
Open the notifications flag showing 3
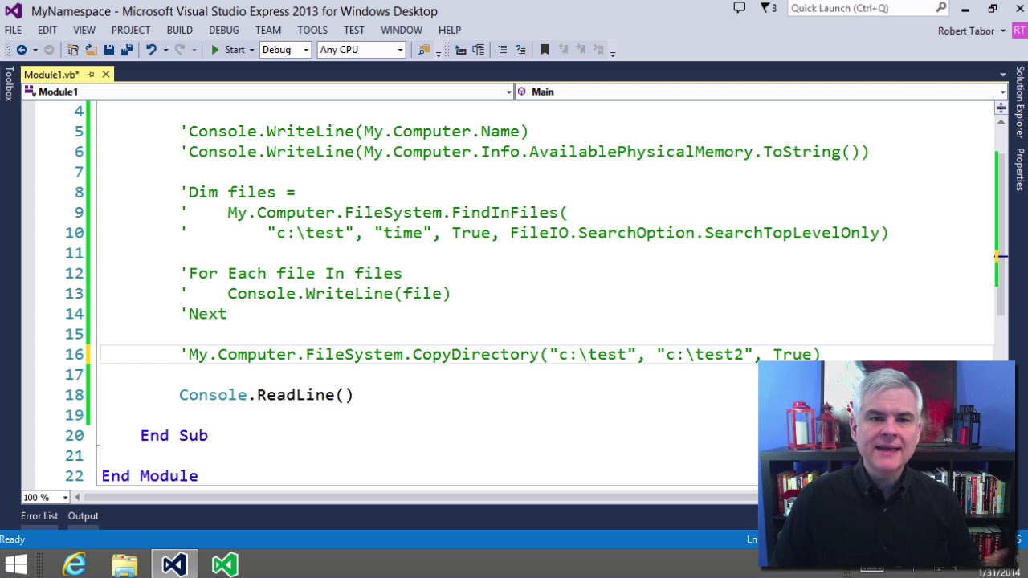tap(767, 8)
